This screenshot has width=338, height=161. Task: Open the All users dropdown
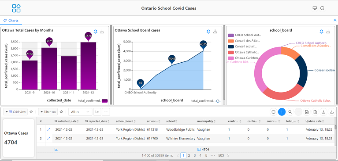[80, 112]
